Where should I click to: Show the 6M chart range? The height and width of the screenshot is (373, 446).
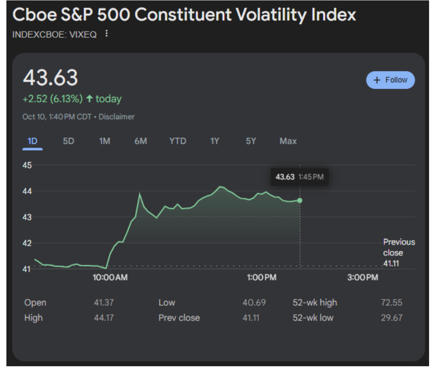pos(141,141)
